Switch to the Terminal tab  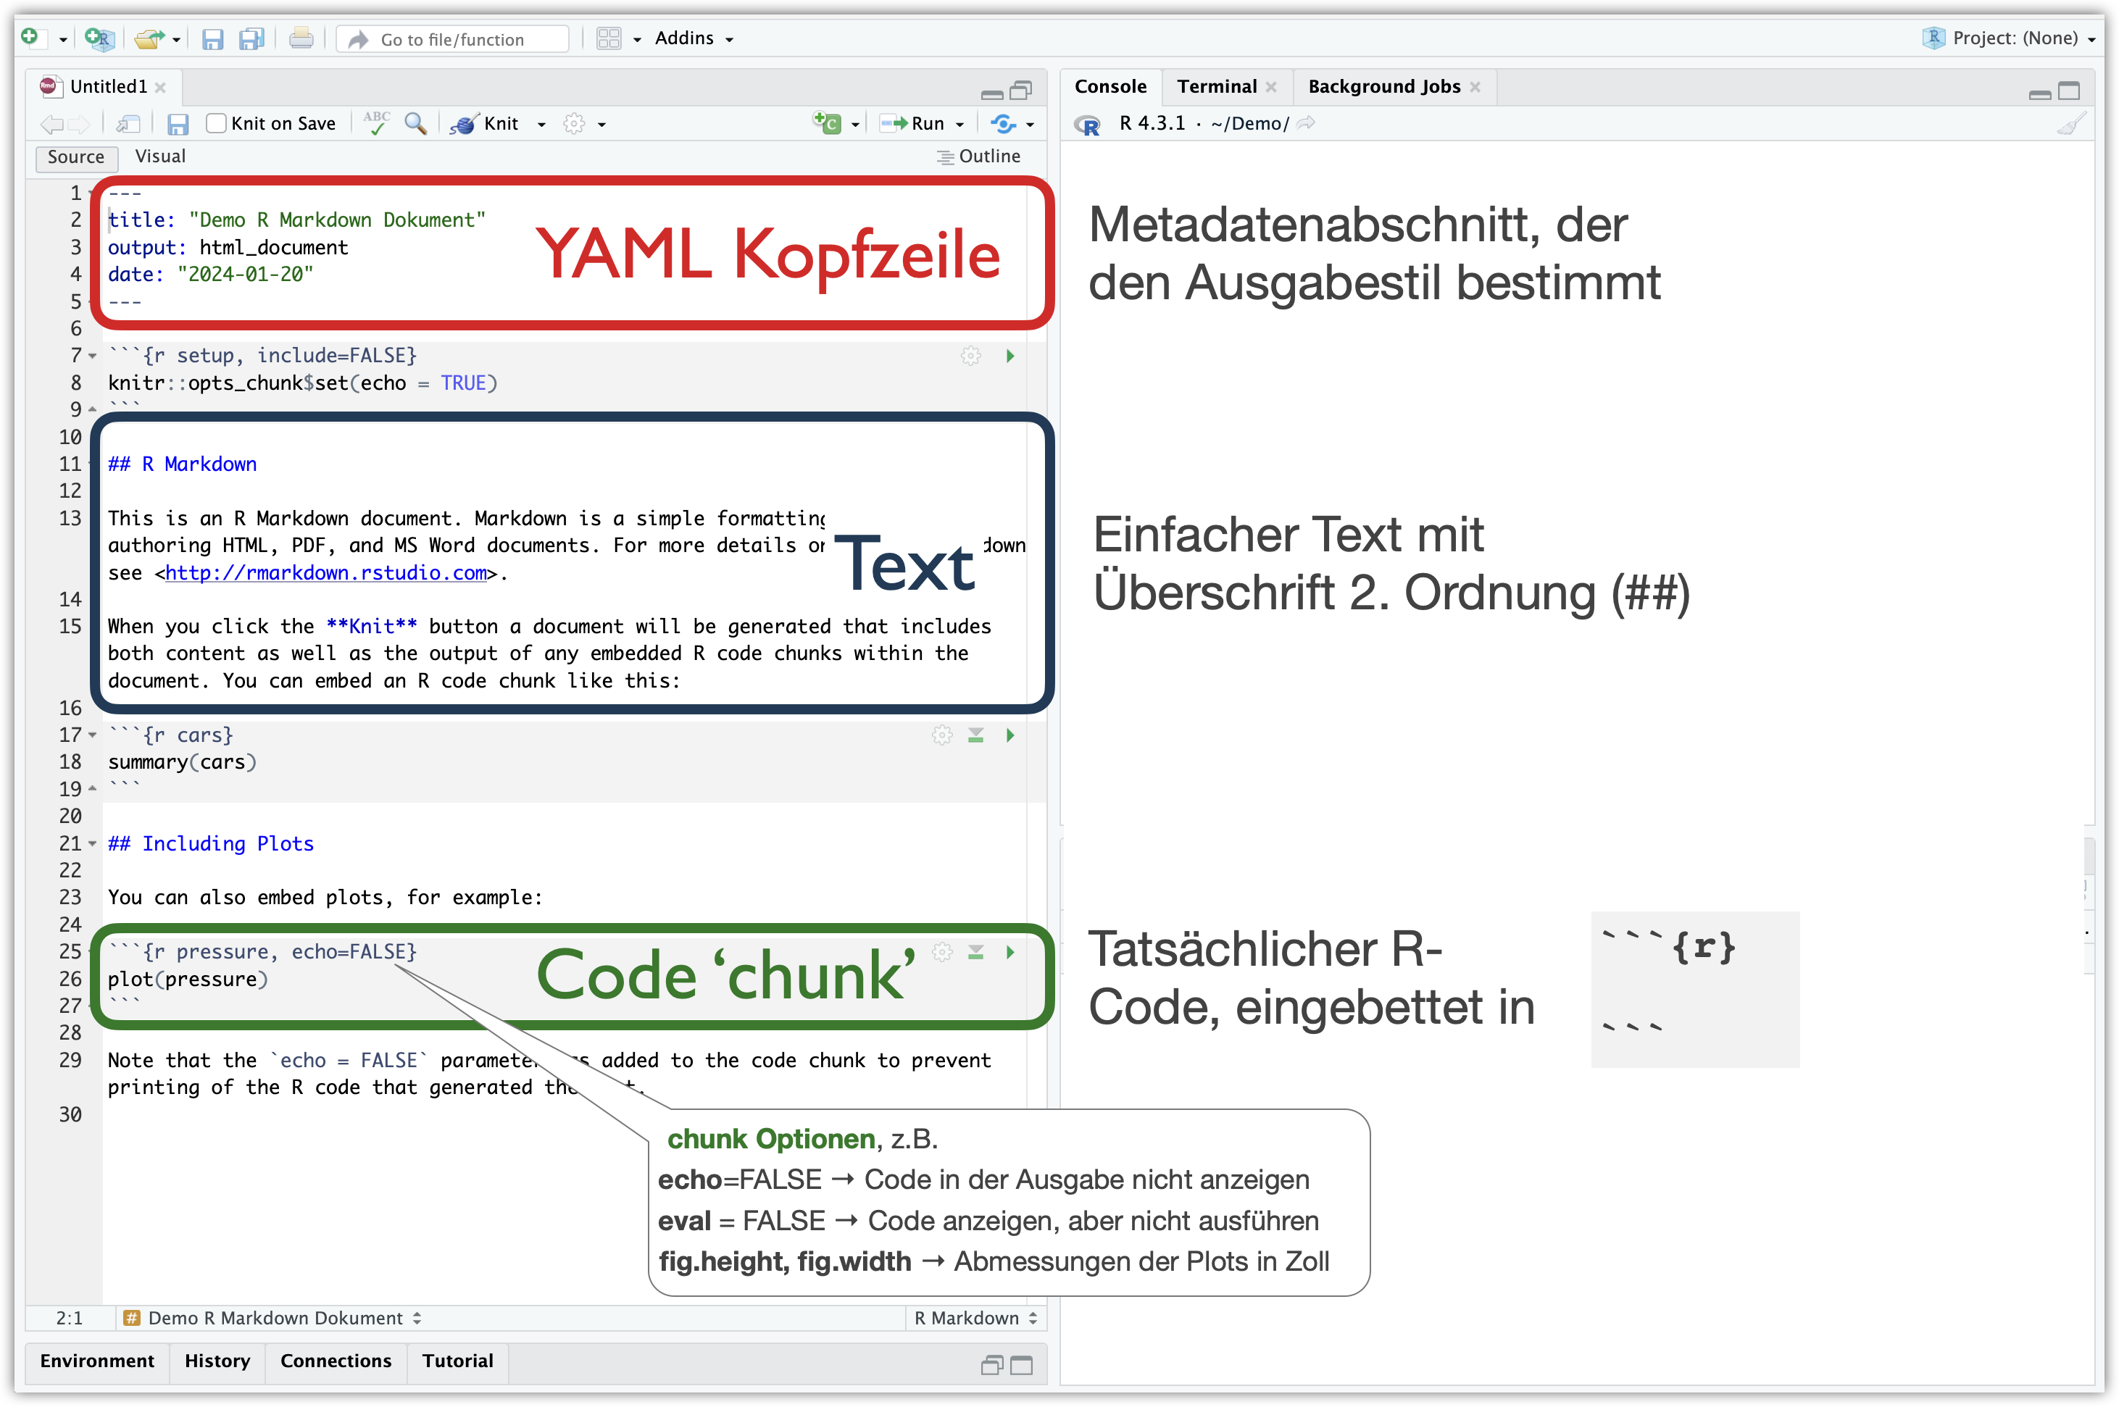(1216, 87)
